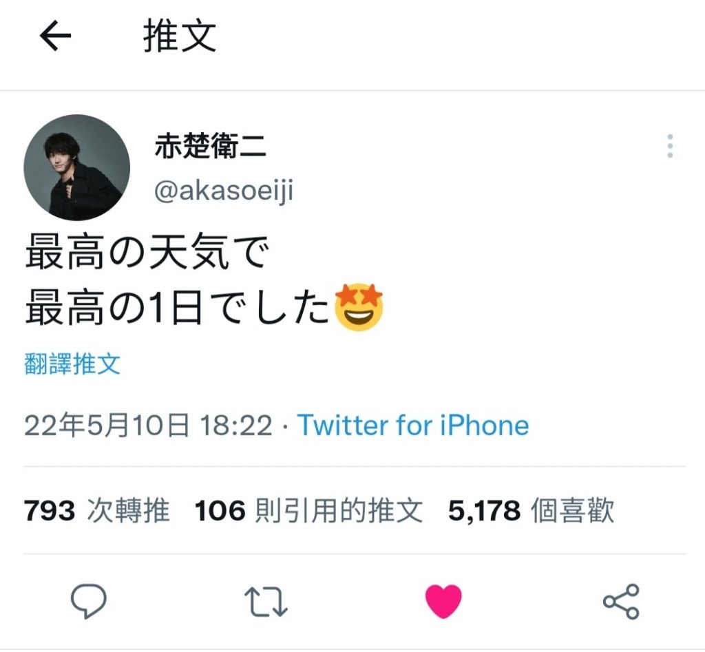Unlike the tweet via pink heart
The width and height of the screenshot is (705, 652).
pos(443,601)
